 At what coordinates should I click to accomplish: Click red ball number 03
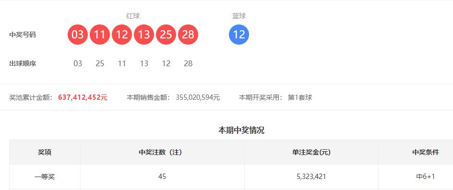coord(77,35)
